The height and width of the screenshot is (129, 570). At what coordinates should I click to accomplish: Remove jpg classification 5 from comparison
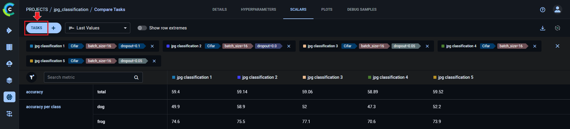click(154, 61)
